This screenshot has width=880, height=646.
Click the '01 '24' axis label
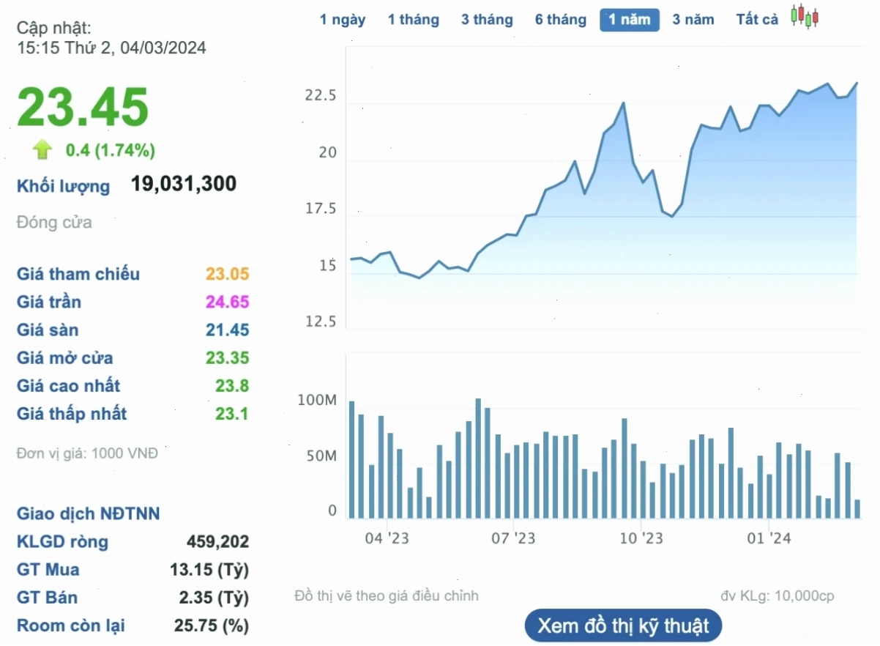coord(769,539)
